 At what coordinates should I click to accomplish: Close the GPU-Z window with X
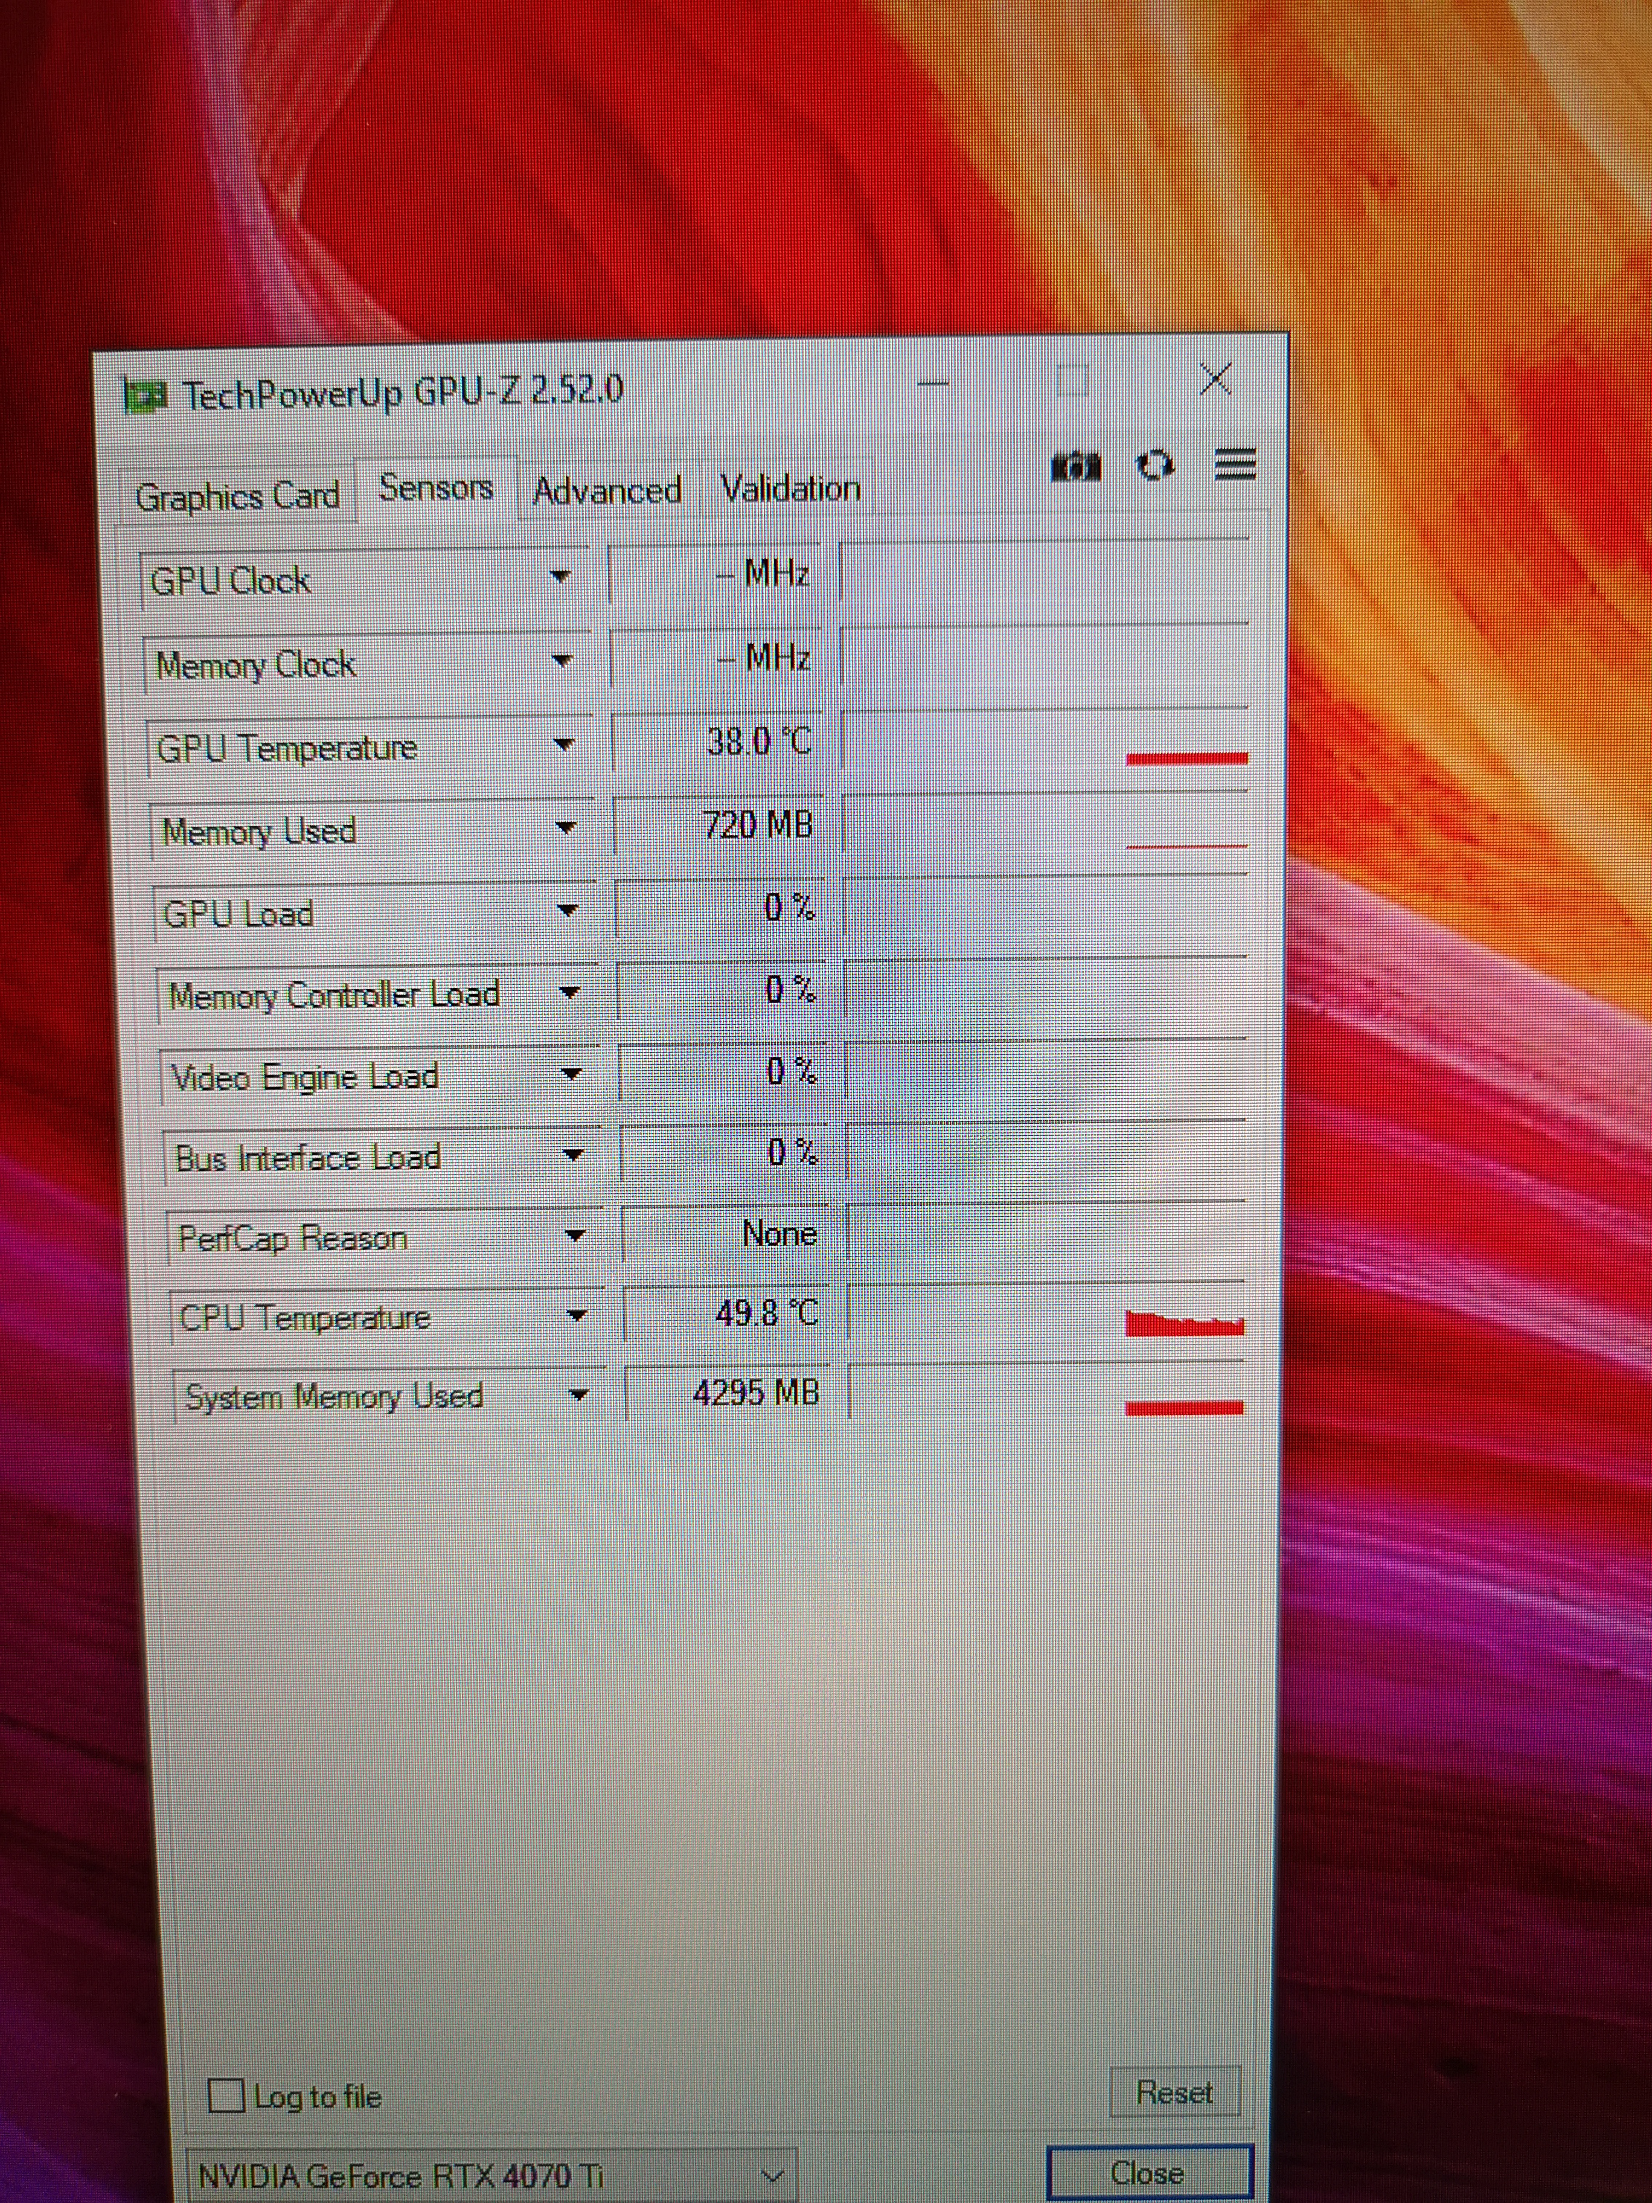[1215, 379]
